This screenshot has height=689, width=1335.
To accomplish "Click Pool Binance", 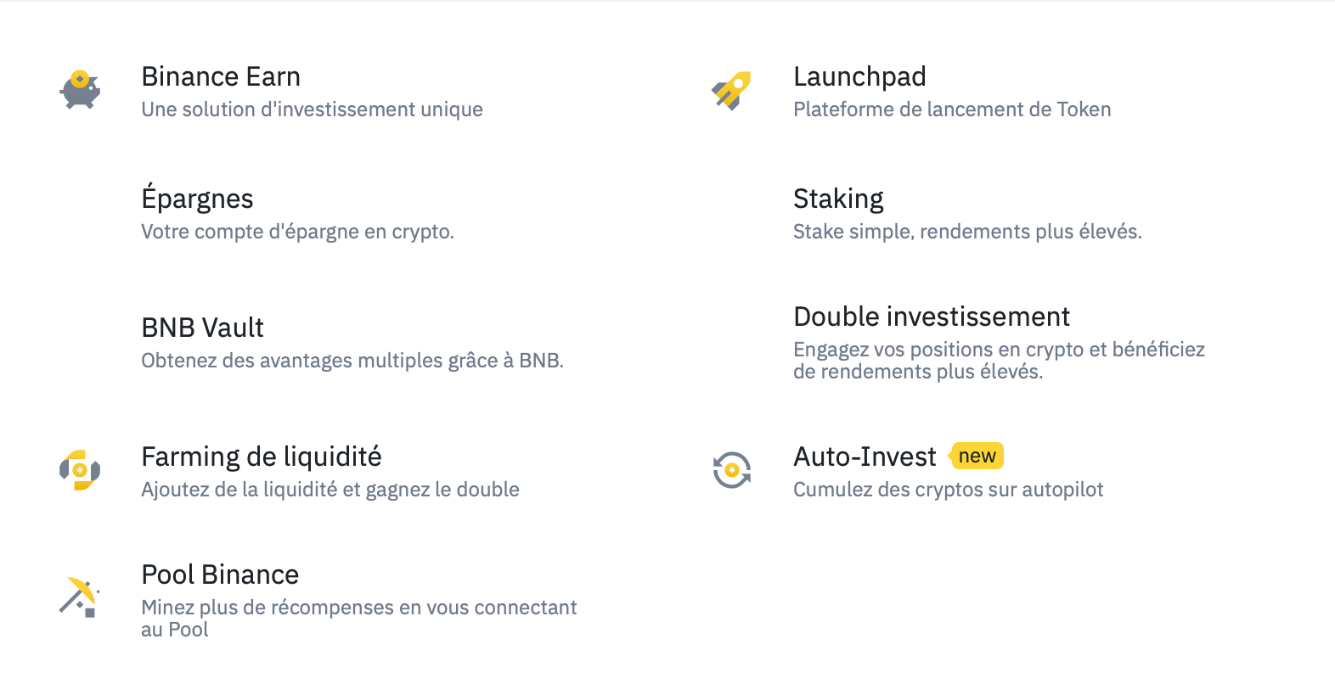I will pyautogui.click(x=220, y=574).
